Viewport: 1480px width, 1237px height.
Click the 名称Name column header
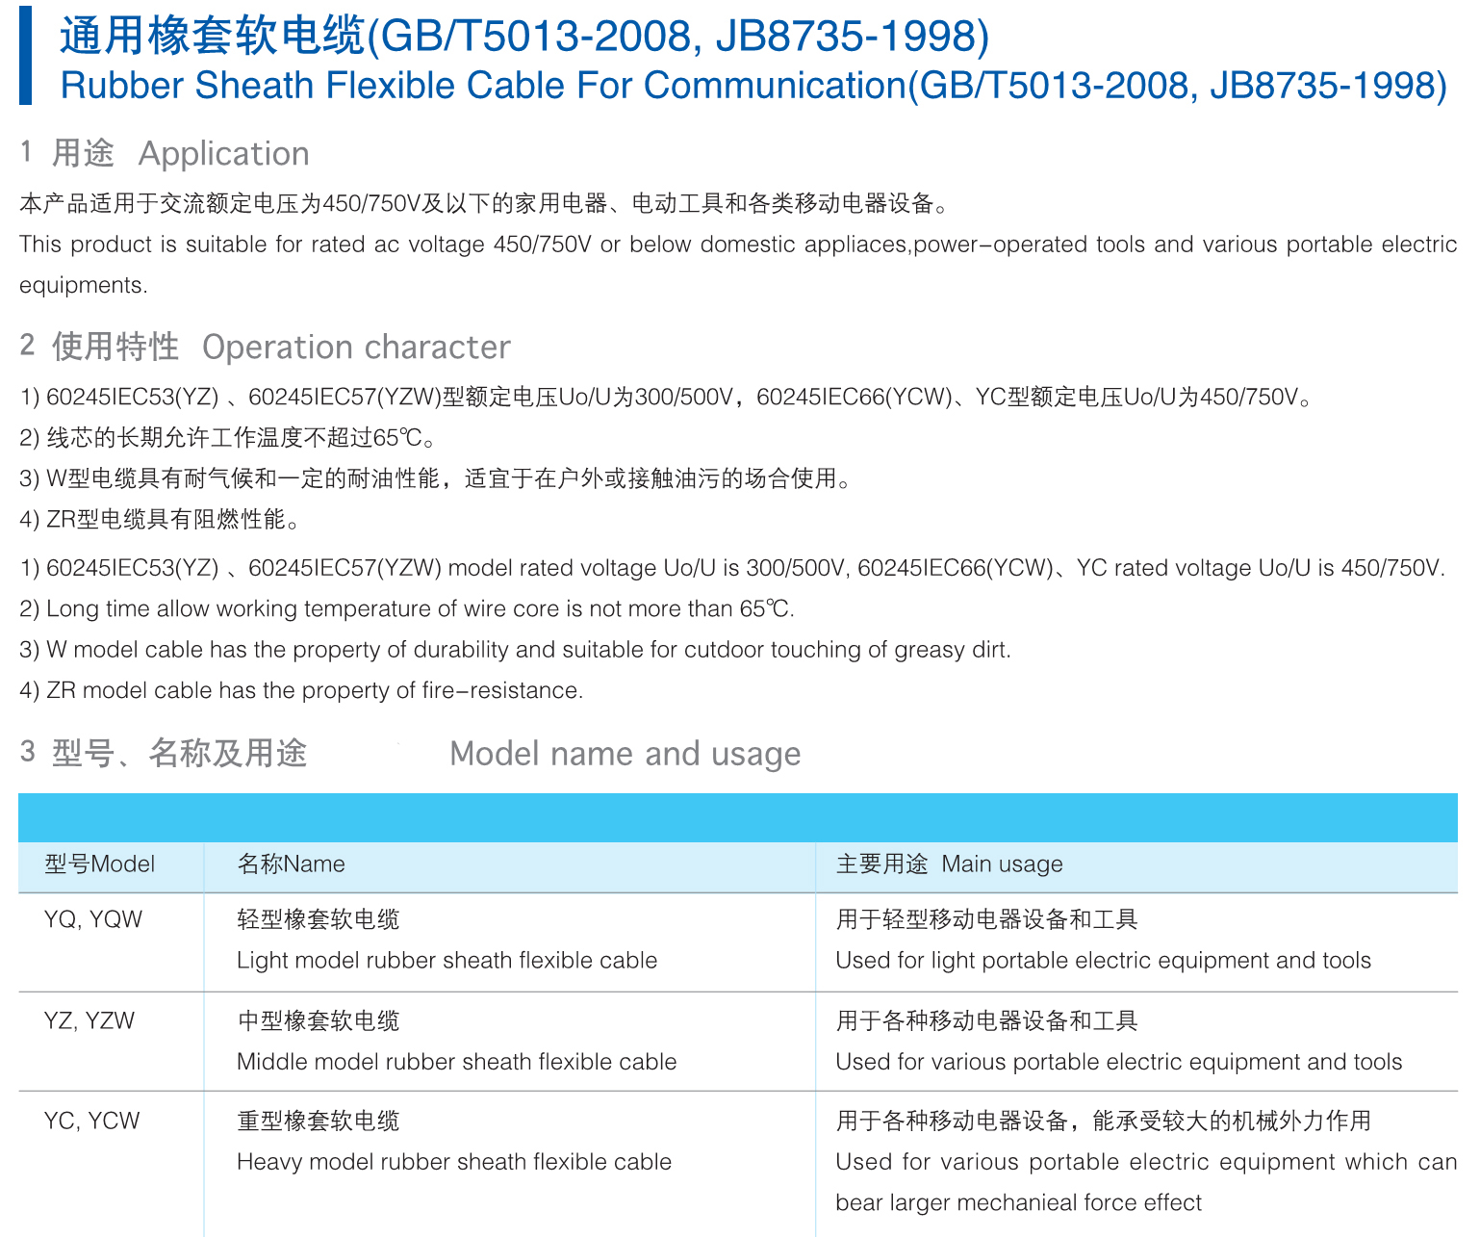291,863
